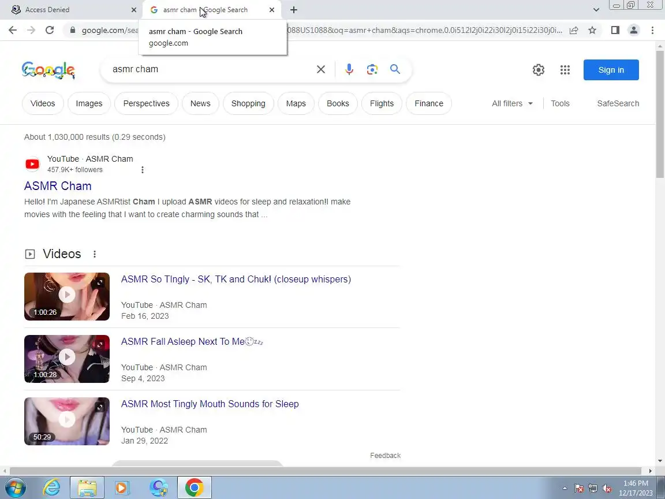
Task: Click the browser forward arrow
Action: tap(31, 30)
